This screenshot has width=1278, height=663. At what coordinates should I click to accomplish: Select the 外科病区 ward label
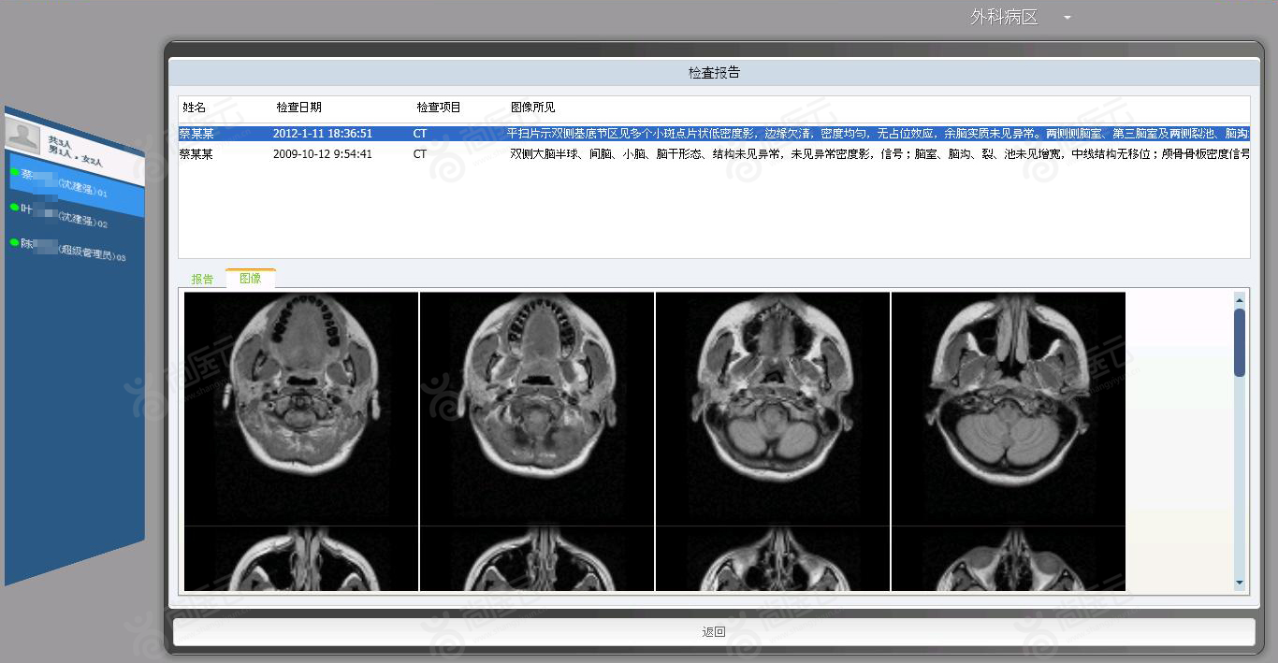pyautogui.click(x=1004, y=17)
